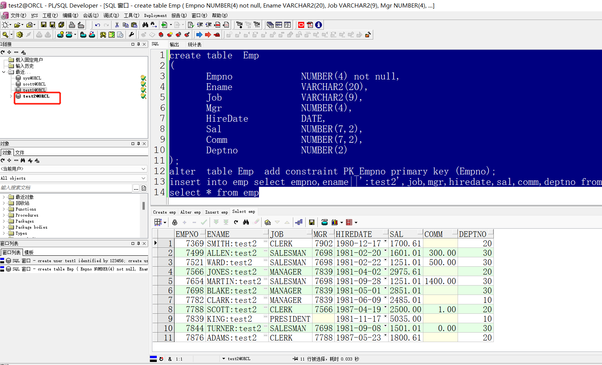Switch to the 模板 tab
The height and width of the screenshot is (365, 602).
click(29, 252)
